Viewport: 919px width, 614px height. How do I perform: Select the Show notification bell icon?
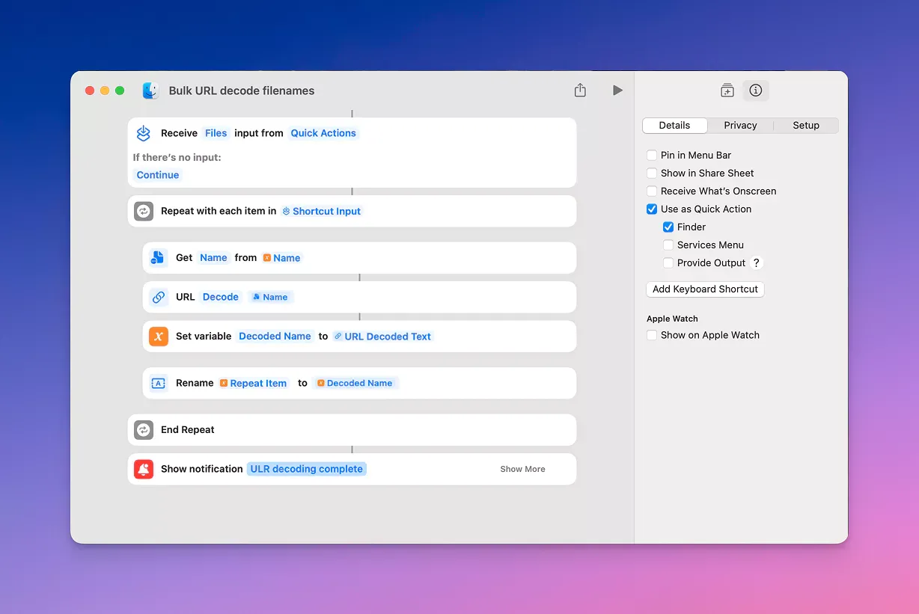tap(143, 469)
